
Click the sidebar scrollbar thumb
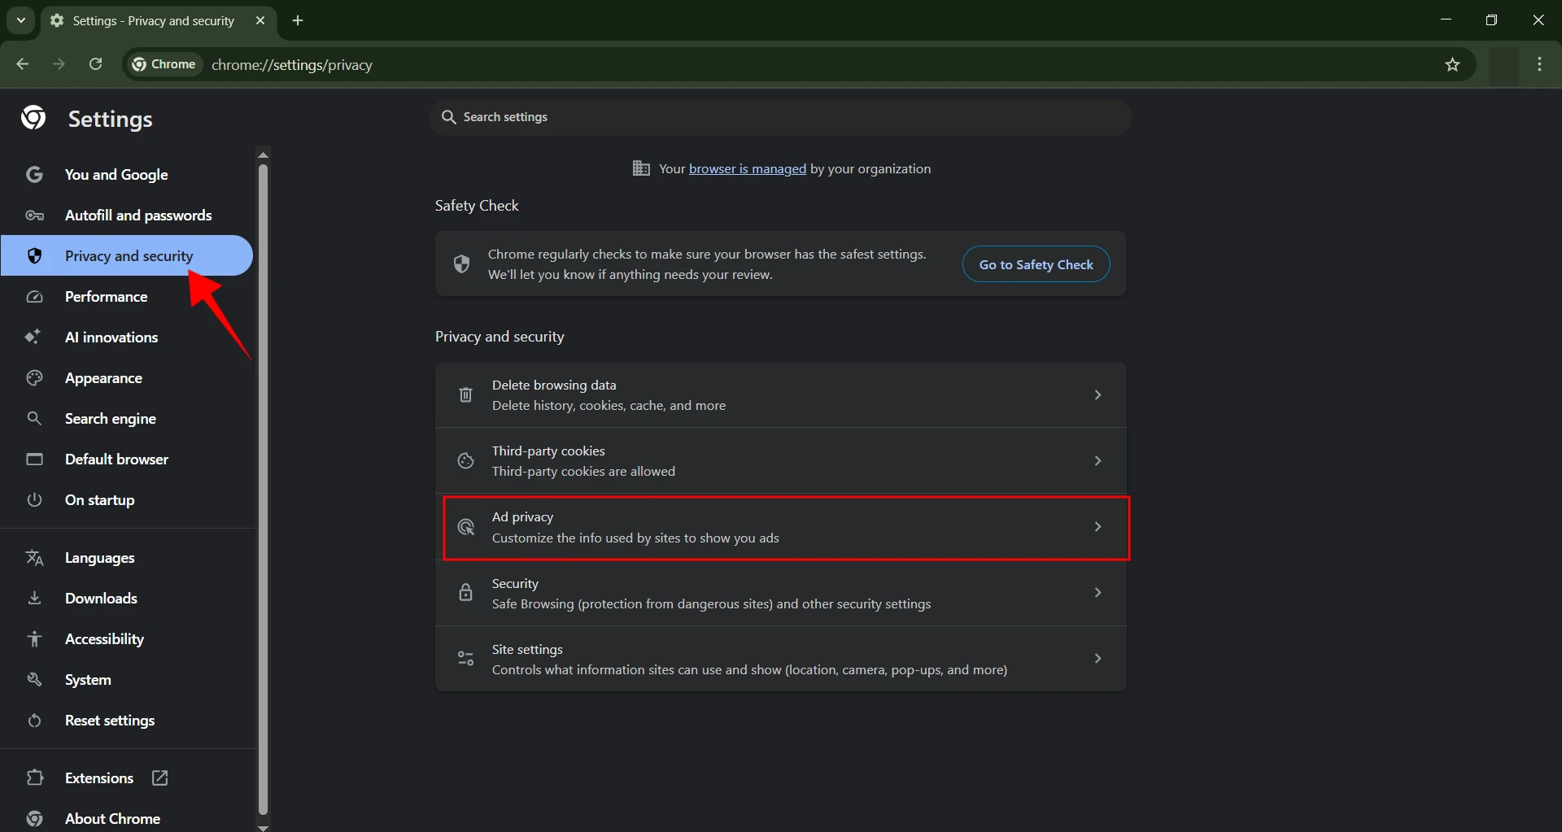click(x=263, y=488)
